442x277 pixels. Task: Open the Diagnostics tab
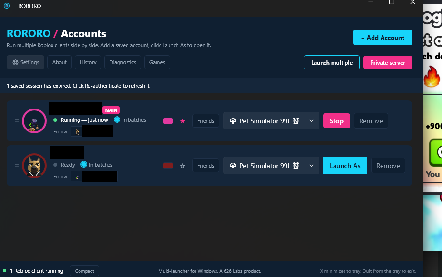[x=123, y=62]
